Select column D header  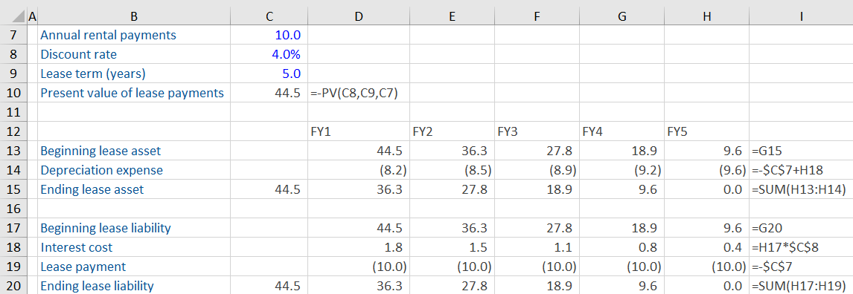[x=358, y=17]
